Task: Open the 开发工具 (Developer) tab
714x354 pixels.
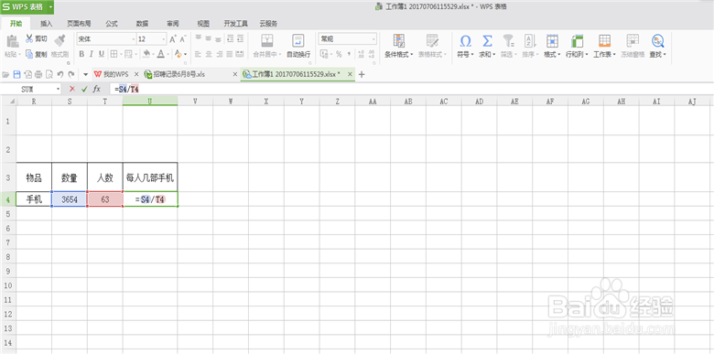Action: [x=236, y=24]
